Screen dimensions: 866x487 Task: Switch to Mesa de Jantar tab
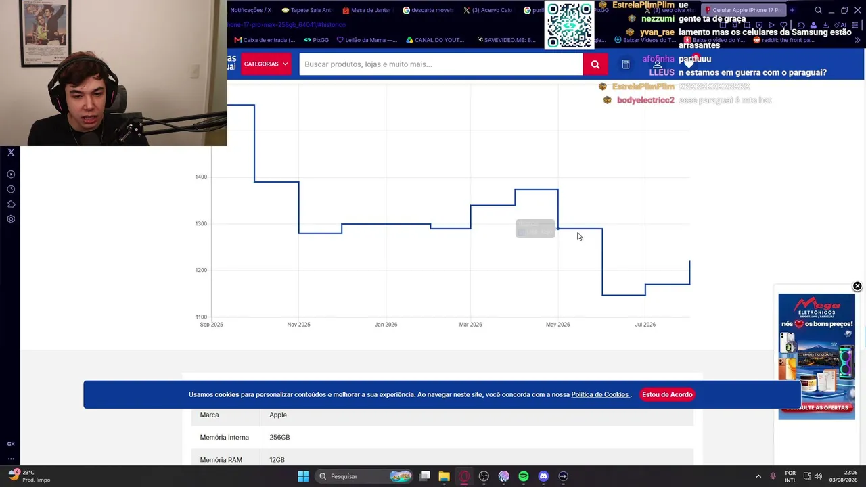point(367,10)
